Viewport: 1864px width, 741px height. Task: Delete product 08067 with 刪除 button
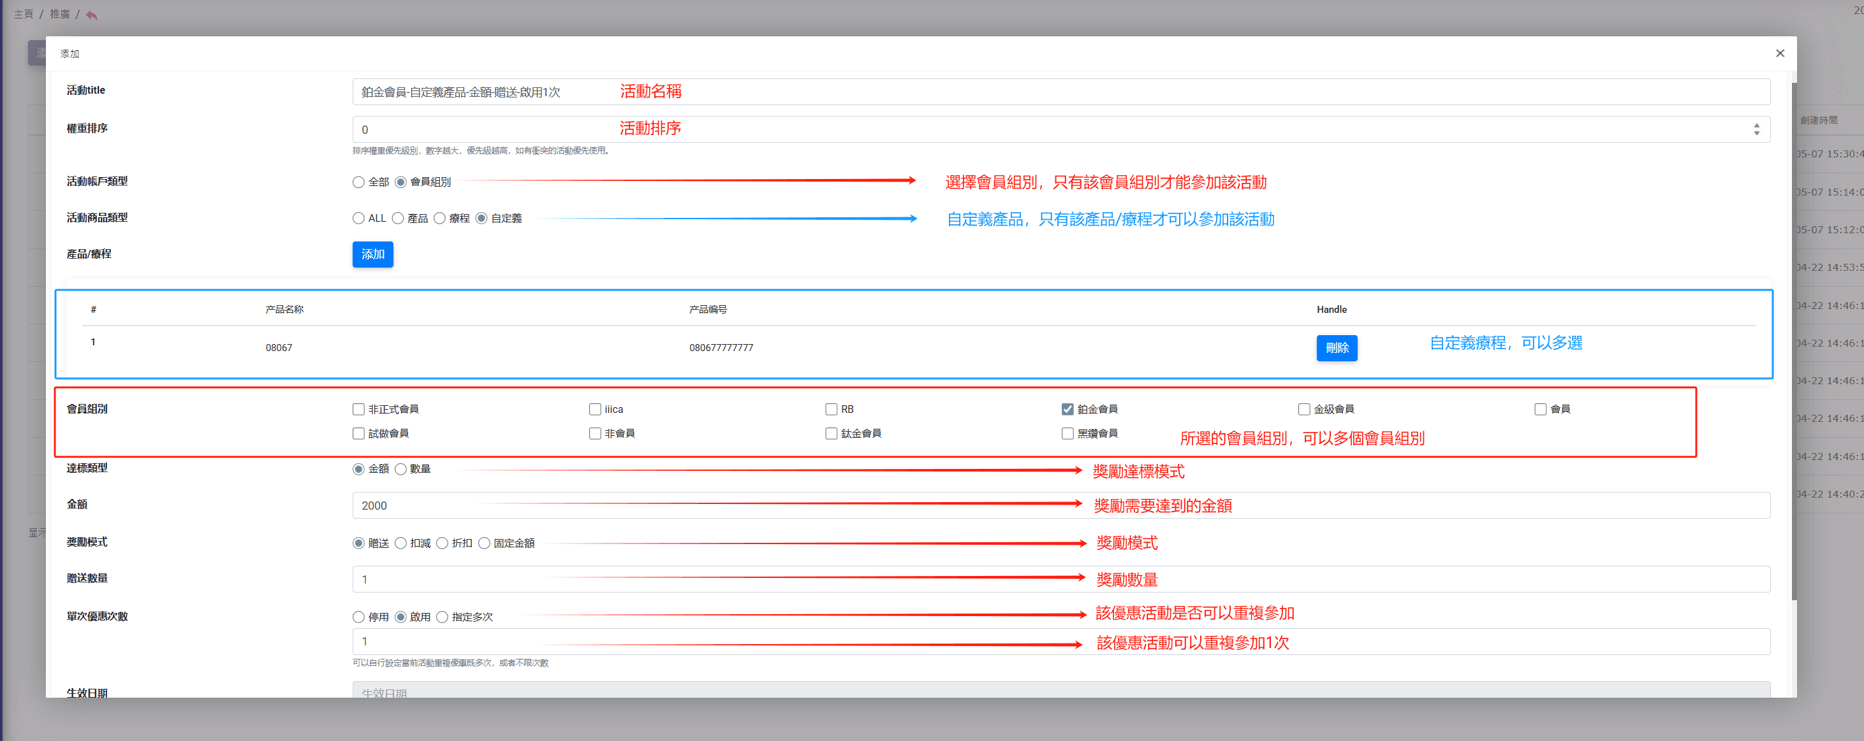point(1336,348)
